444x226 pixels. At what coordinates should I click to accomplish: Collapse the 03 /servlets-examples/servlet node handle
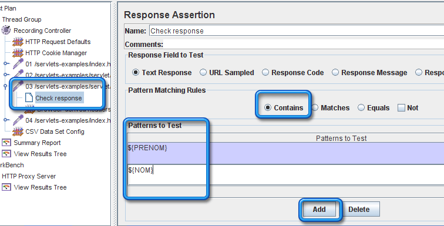(6, 86)
